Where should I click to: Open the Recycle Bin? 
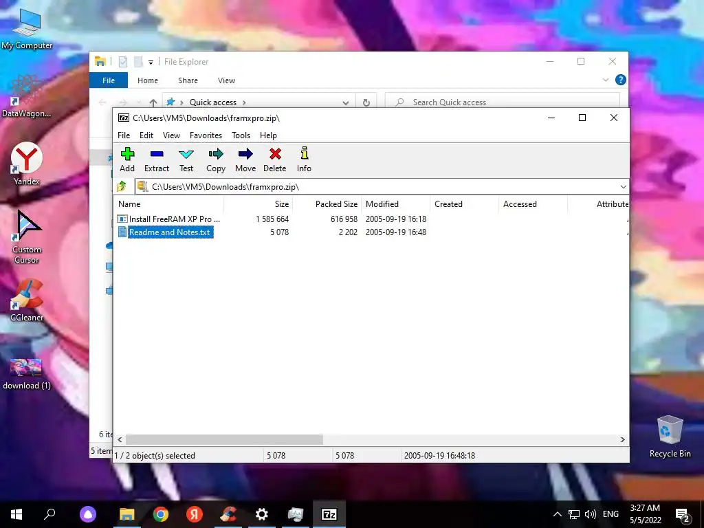[670, 437]
